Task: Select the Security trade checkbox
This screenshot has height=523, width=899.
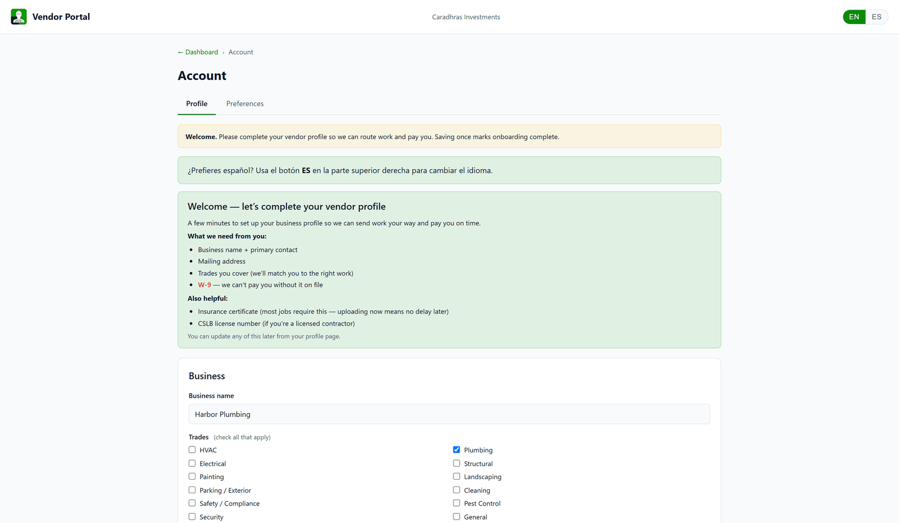Action: (192, 517)
